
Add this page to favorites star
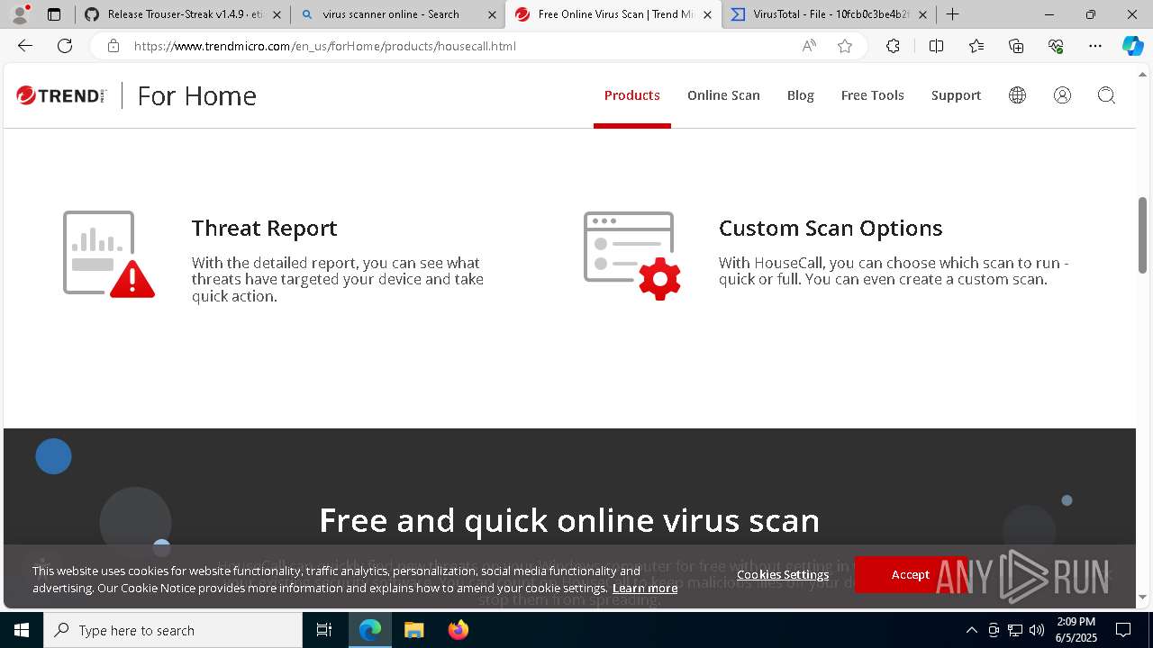845,46
